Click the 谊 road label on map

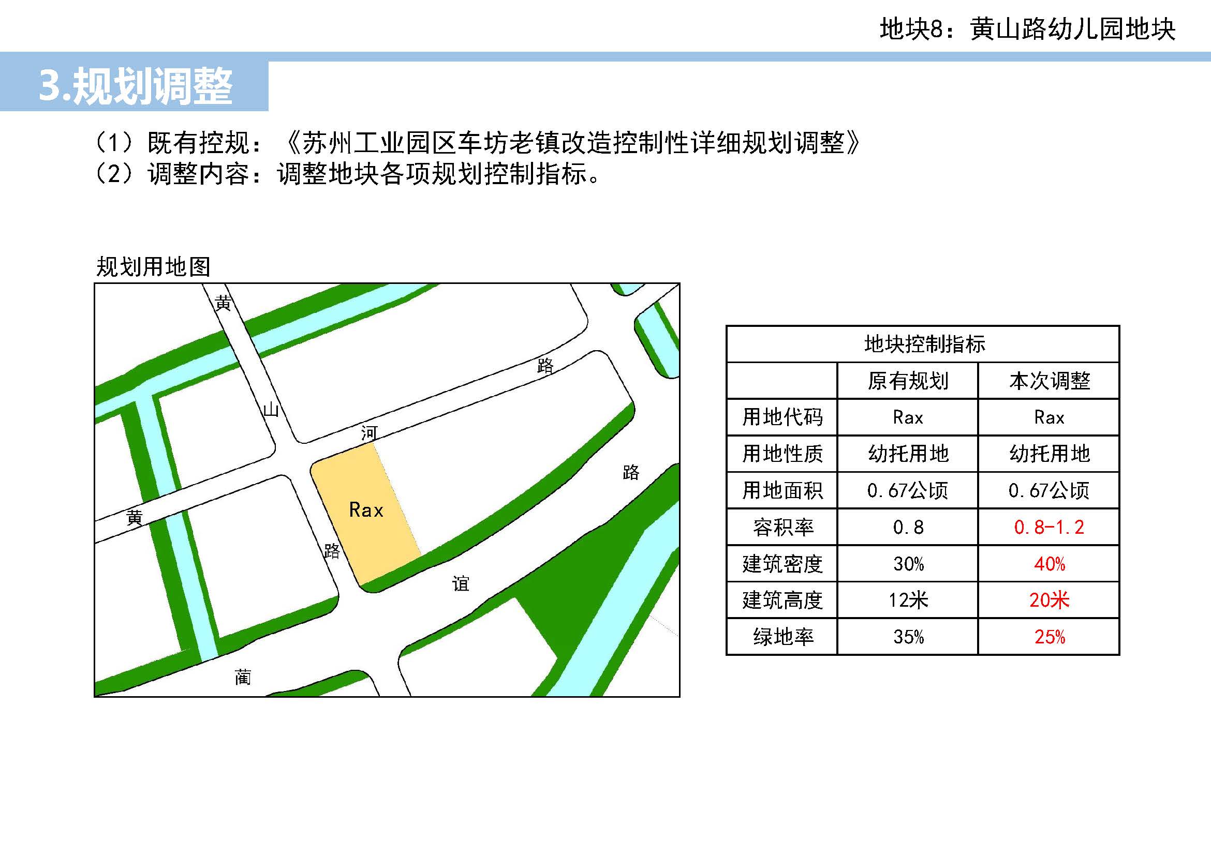tap(461, 583)
